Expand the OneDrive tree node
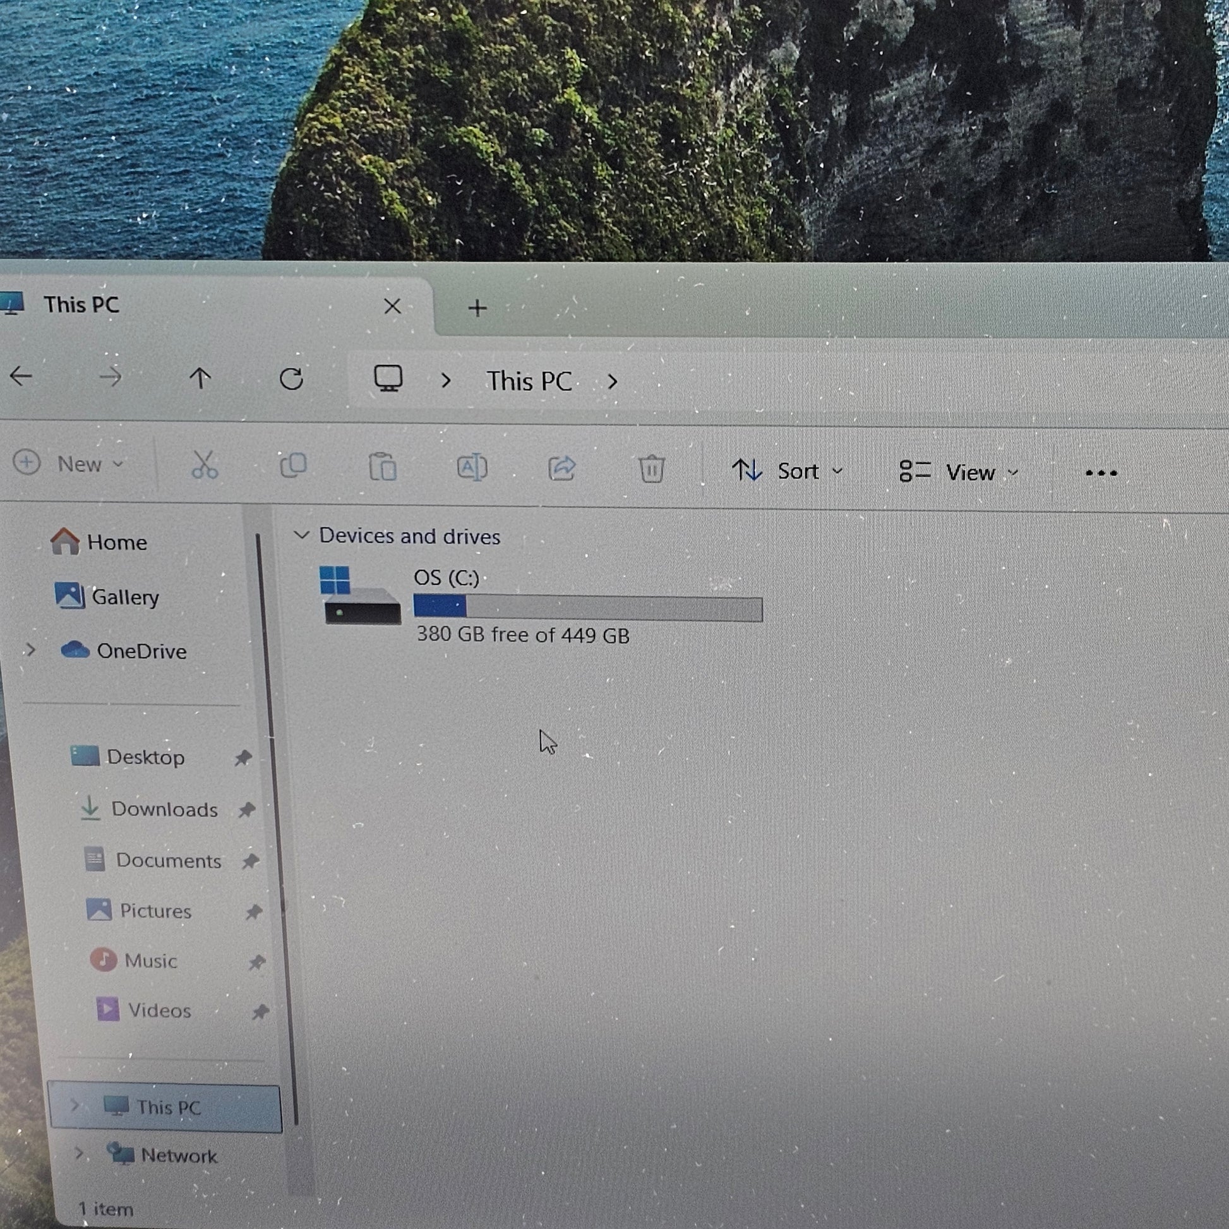 (x=30, y=650)
